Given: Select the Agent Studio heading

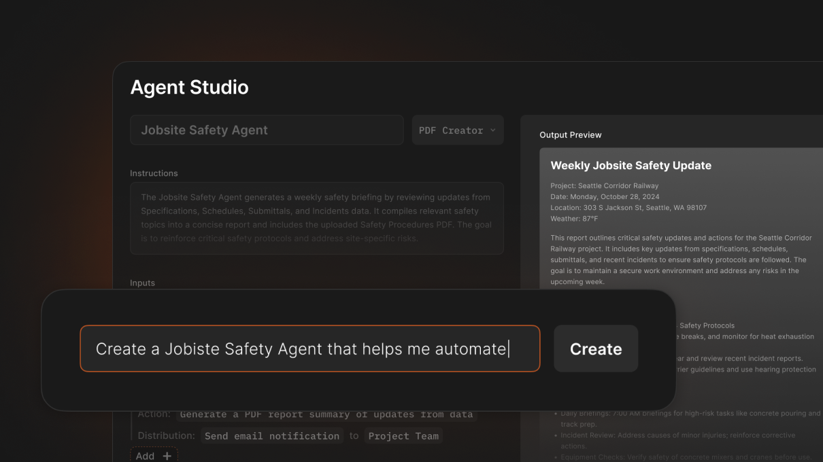Looking at the screenshot, I should [x=189, y=87].
